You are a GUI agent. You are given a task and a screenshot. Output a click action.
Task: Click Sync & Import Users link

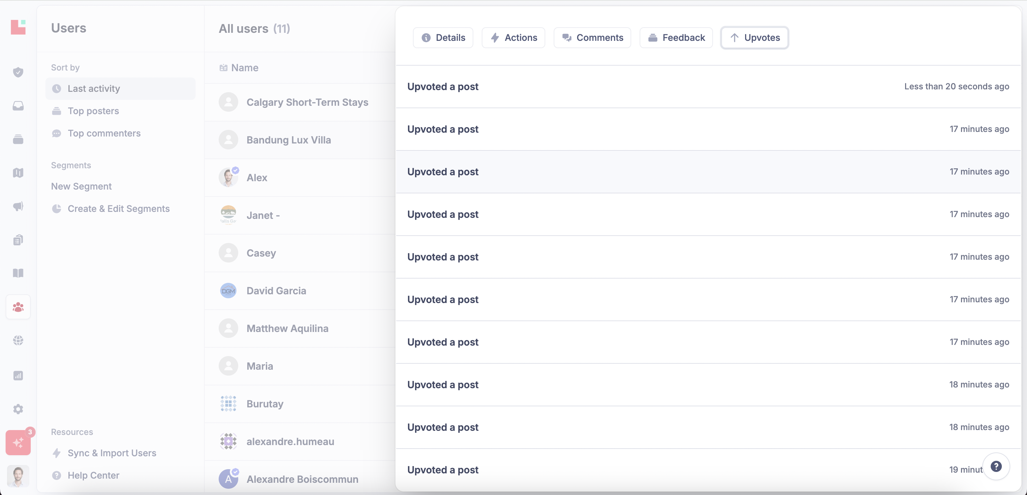point(112,453)
